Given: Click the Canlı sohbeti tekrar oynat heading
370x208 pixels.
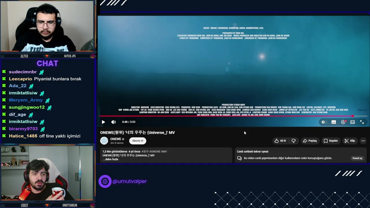Looking at the screenshot, I should (253, 151).
